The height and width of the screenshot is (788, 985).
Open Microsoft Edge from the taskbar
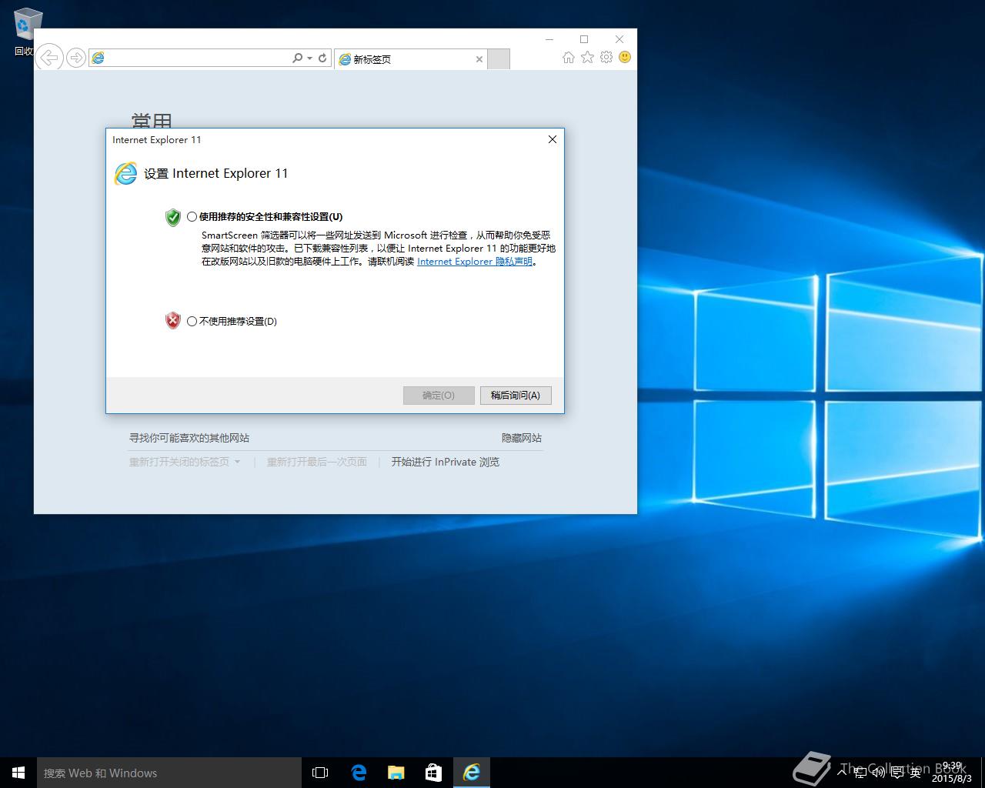click(359, 773)
